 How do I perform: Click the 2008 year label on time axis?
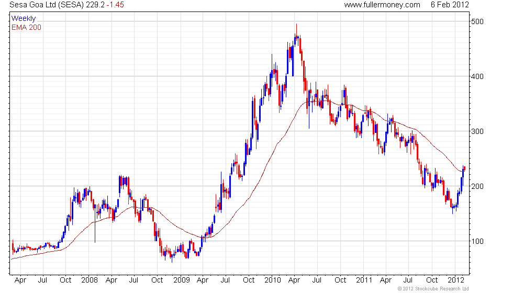pos(90,280)
